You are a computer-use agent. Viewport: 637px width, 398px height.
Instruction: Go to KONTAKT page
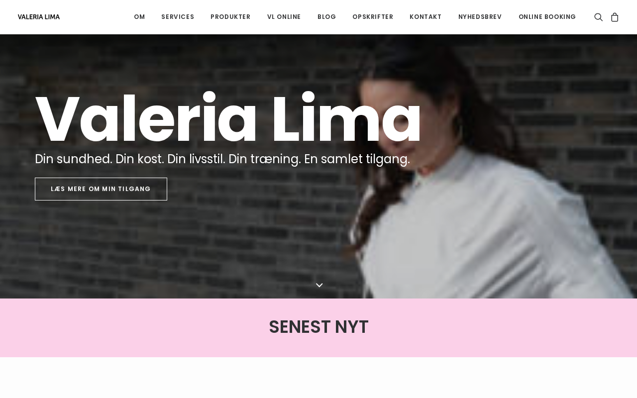tap(425, 17)
